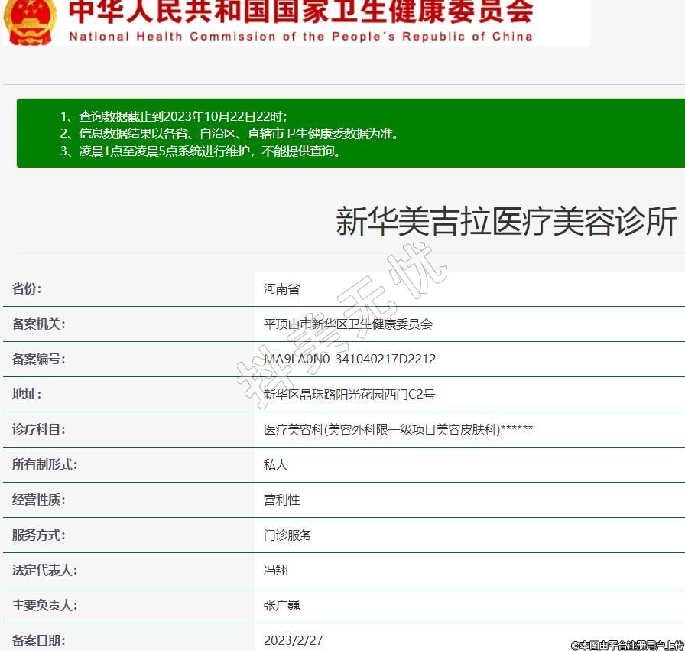The image size is (685, 651).
Task: Click the national emblem logo
Action: pyautogui.click(x=29, y=20)
